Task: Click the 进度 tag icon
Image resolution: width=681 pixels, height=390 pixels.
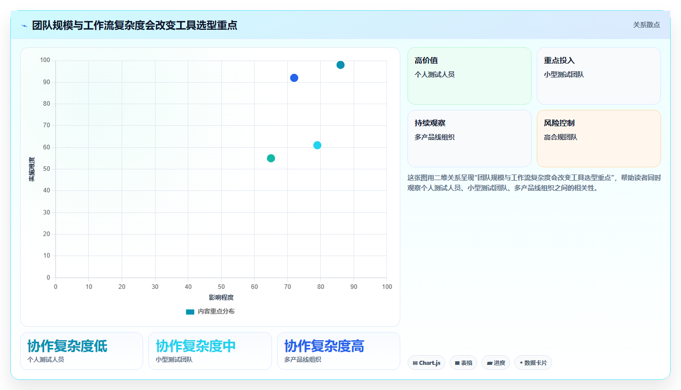Action: pos(490,363)
